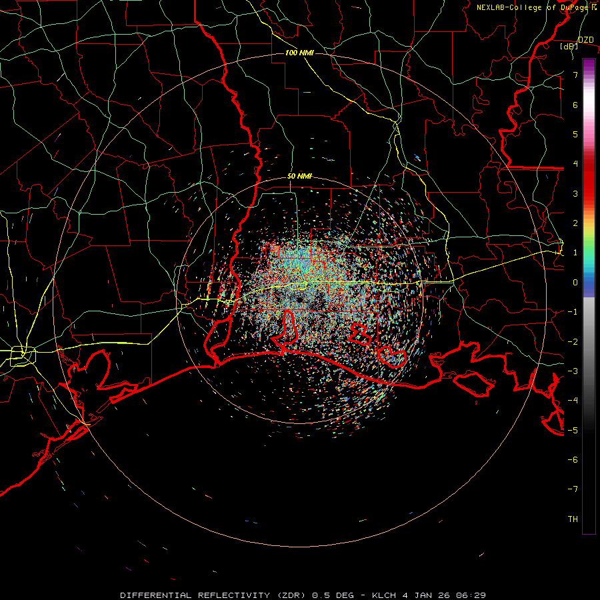Click the DZD product label
600x600 pixels.
[585, 40]
